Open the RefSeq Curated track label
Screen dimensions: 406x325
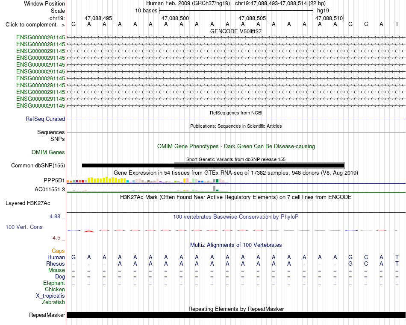45,119
